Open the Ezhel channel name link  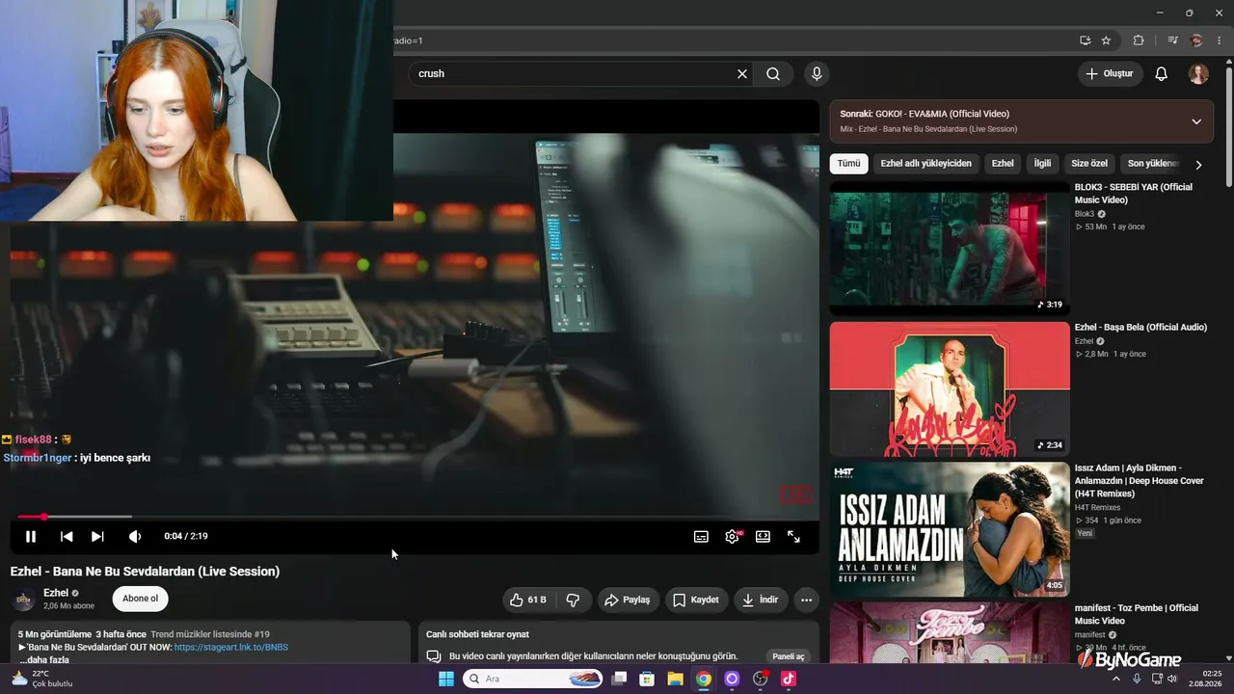pos(56,593)
